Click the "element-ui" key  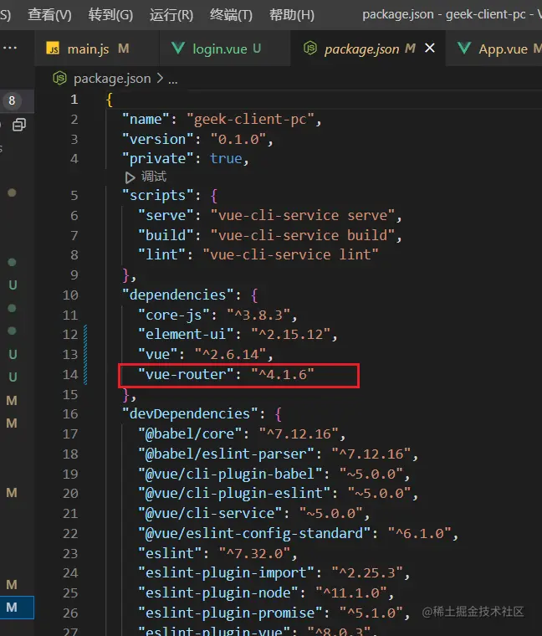186,334
